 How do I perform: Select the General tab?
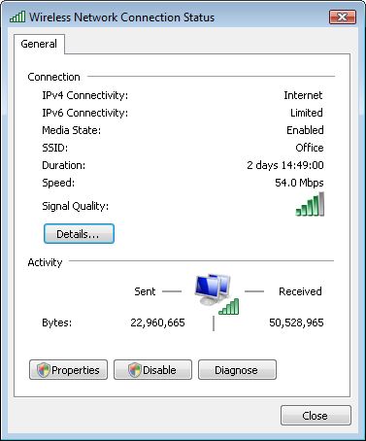pyautogui.click(x=39, y=44)
